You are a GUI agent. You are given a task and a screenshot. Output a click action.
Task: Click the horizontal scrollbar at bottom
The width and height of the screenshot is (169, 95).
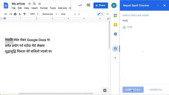click(56, 93)
